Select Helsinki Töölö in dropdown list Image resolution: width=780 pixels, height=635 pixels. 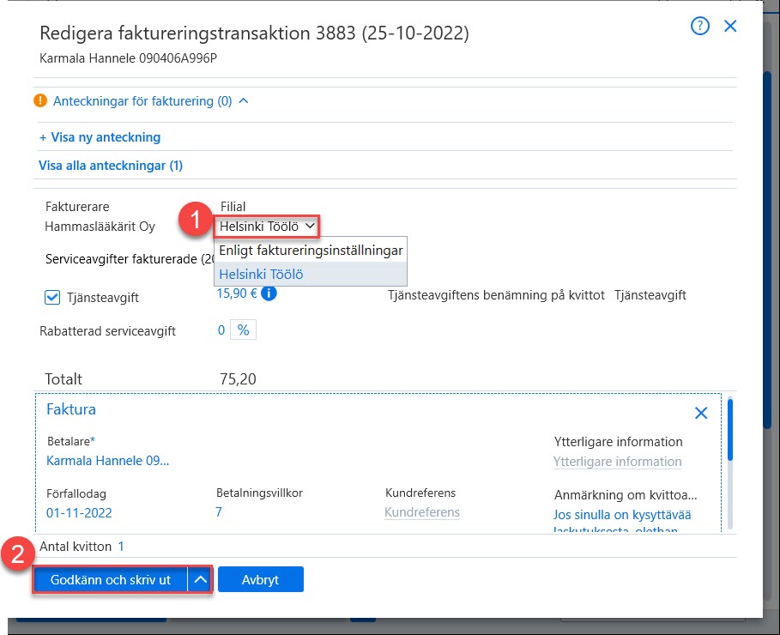pyautogui.click(x=311, y=275)
